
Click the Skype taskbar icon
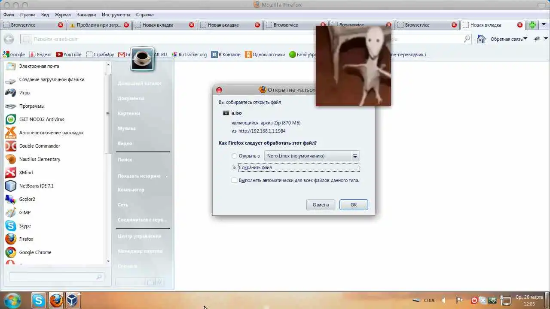click(38, 301)
